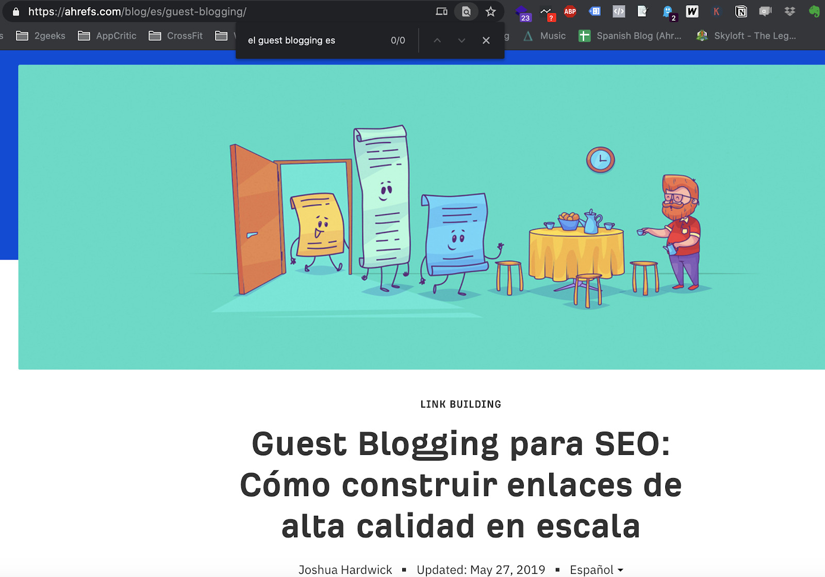Go to previous find result
Image resolution: width=825 pixels, height=577 pixels.
437,40
